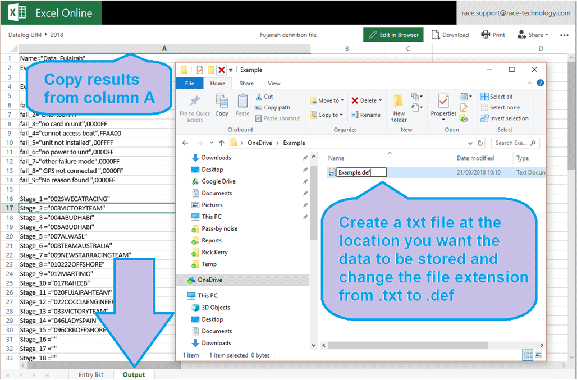Click the Example.def filename edit field
Screen dimensions: 577x380
tap(361, 173)
